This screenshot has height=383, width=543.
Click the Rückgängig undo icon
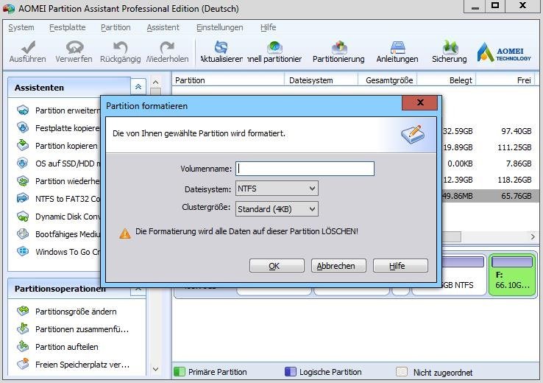tap(120, 47)
